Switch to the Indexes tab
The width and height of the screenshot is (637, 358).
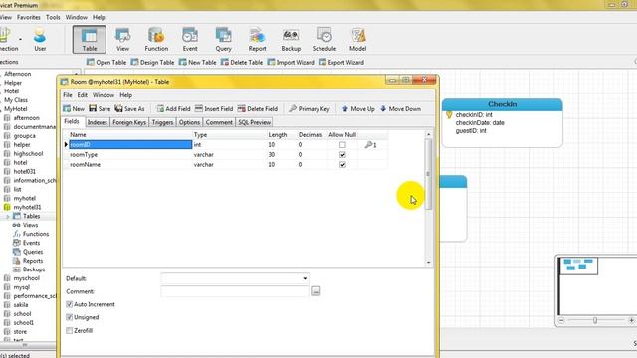[x=98, y=122]
